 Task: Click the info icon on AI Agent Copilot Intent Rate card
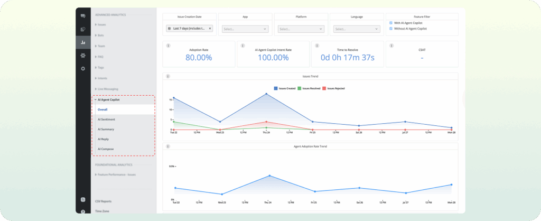(242, 45)
